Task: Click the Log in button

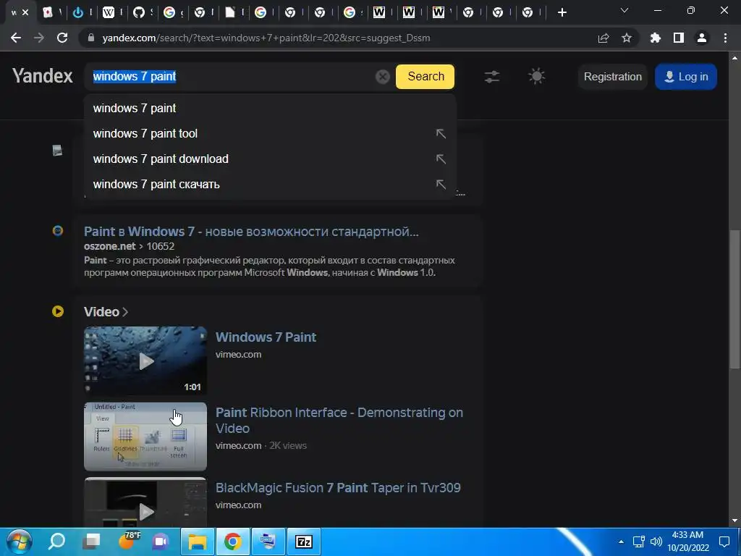Action: [686, 77]
